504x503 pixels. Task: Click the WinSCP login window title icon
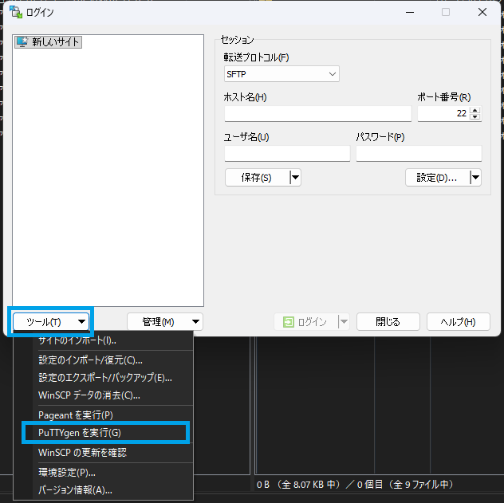pos(15,13)
